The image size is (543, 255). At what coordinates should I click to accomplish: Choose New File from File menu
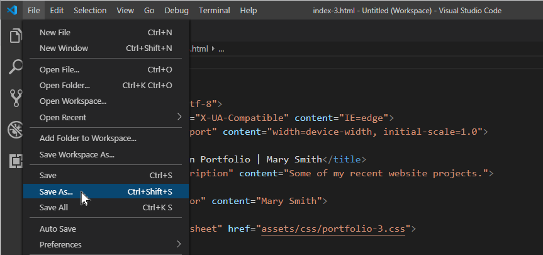pos(106,33)
